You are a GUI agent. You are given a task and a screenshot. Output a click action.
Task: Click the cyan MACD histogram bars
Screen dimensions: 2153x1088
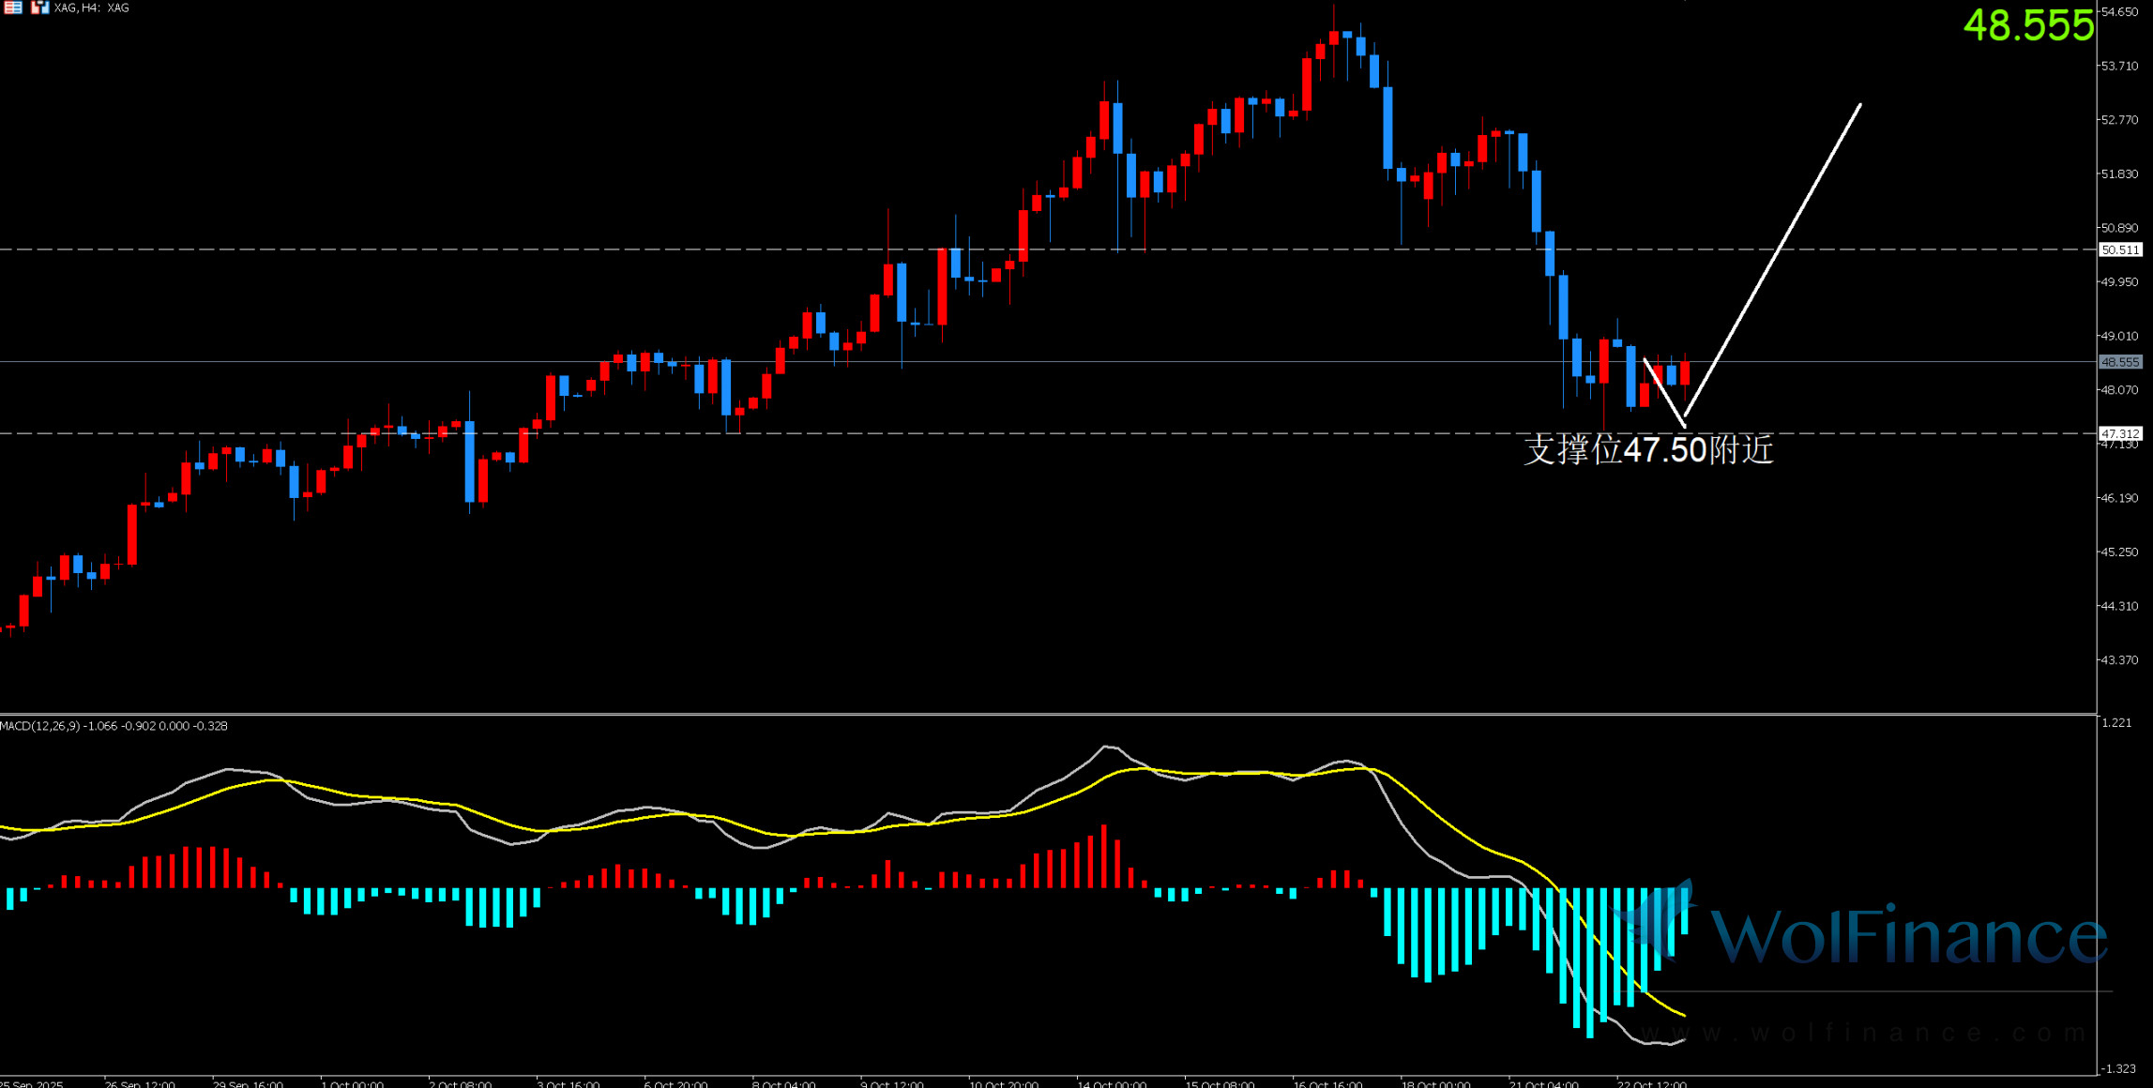tap(1426, 933)
